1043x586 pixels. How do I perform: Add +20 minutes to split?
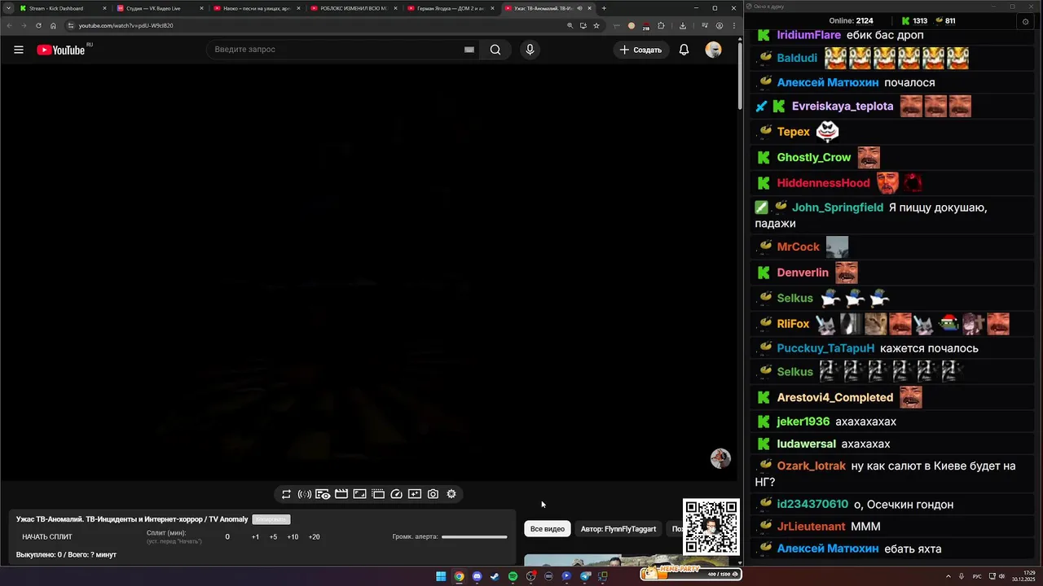[314, 537]
